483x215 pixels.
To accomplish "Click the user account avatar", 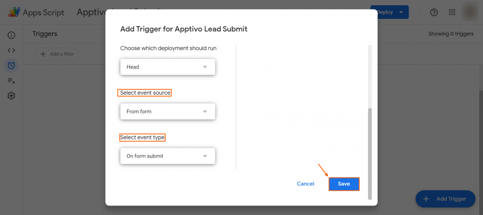I will coord(470,12).
